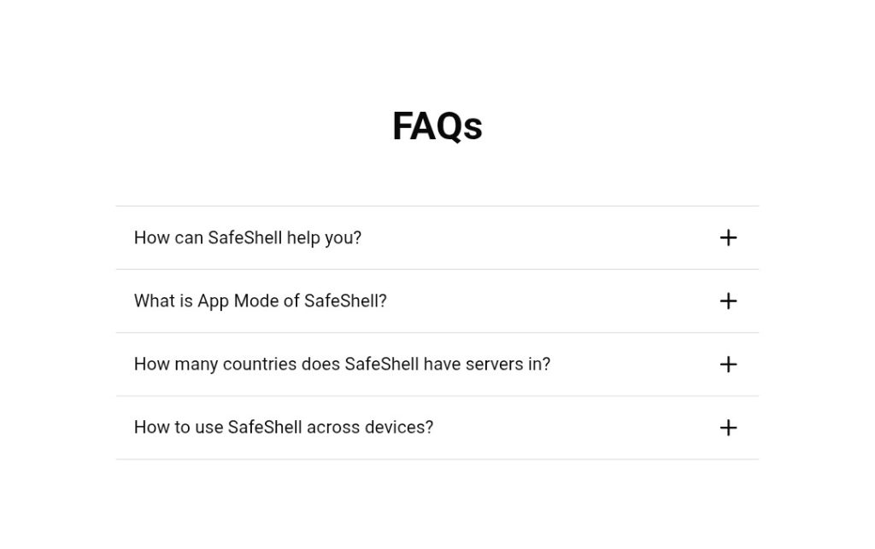
Task: Expand 'How many countries does SafeShell have servers in?'
Action: click(342, 365)
